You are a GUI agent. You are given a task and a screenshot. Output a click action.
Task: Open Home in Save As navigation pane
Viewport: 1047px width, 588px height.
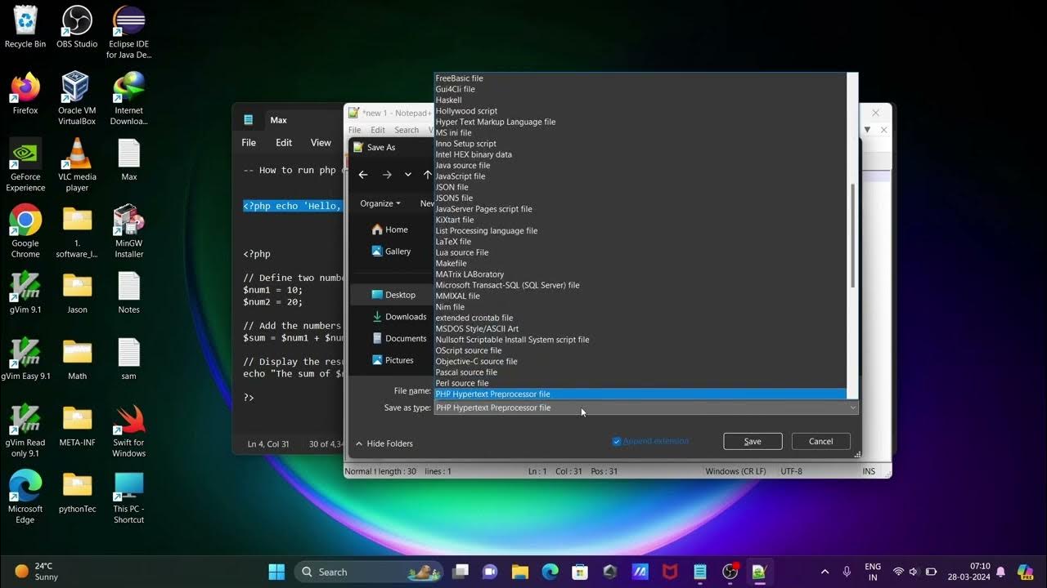pyautogui.click(x=389, y=229)
